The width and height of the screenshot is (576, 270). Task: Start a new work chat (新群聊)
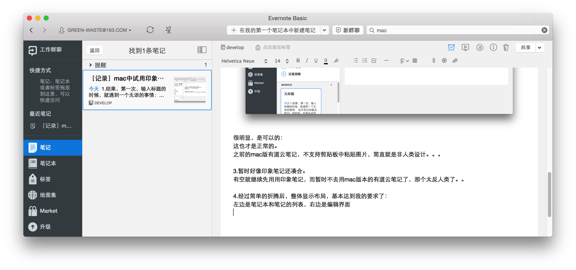348,30
